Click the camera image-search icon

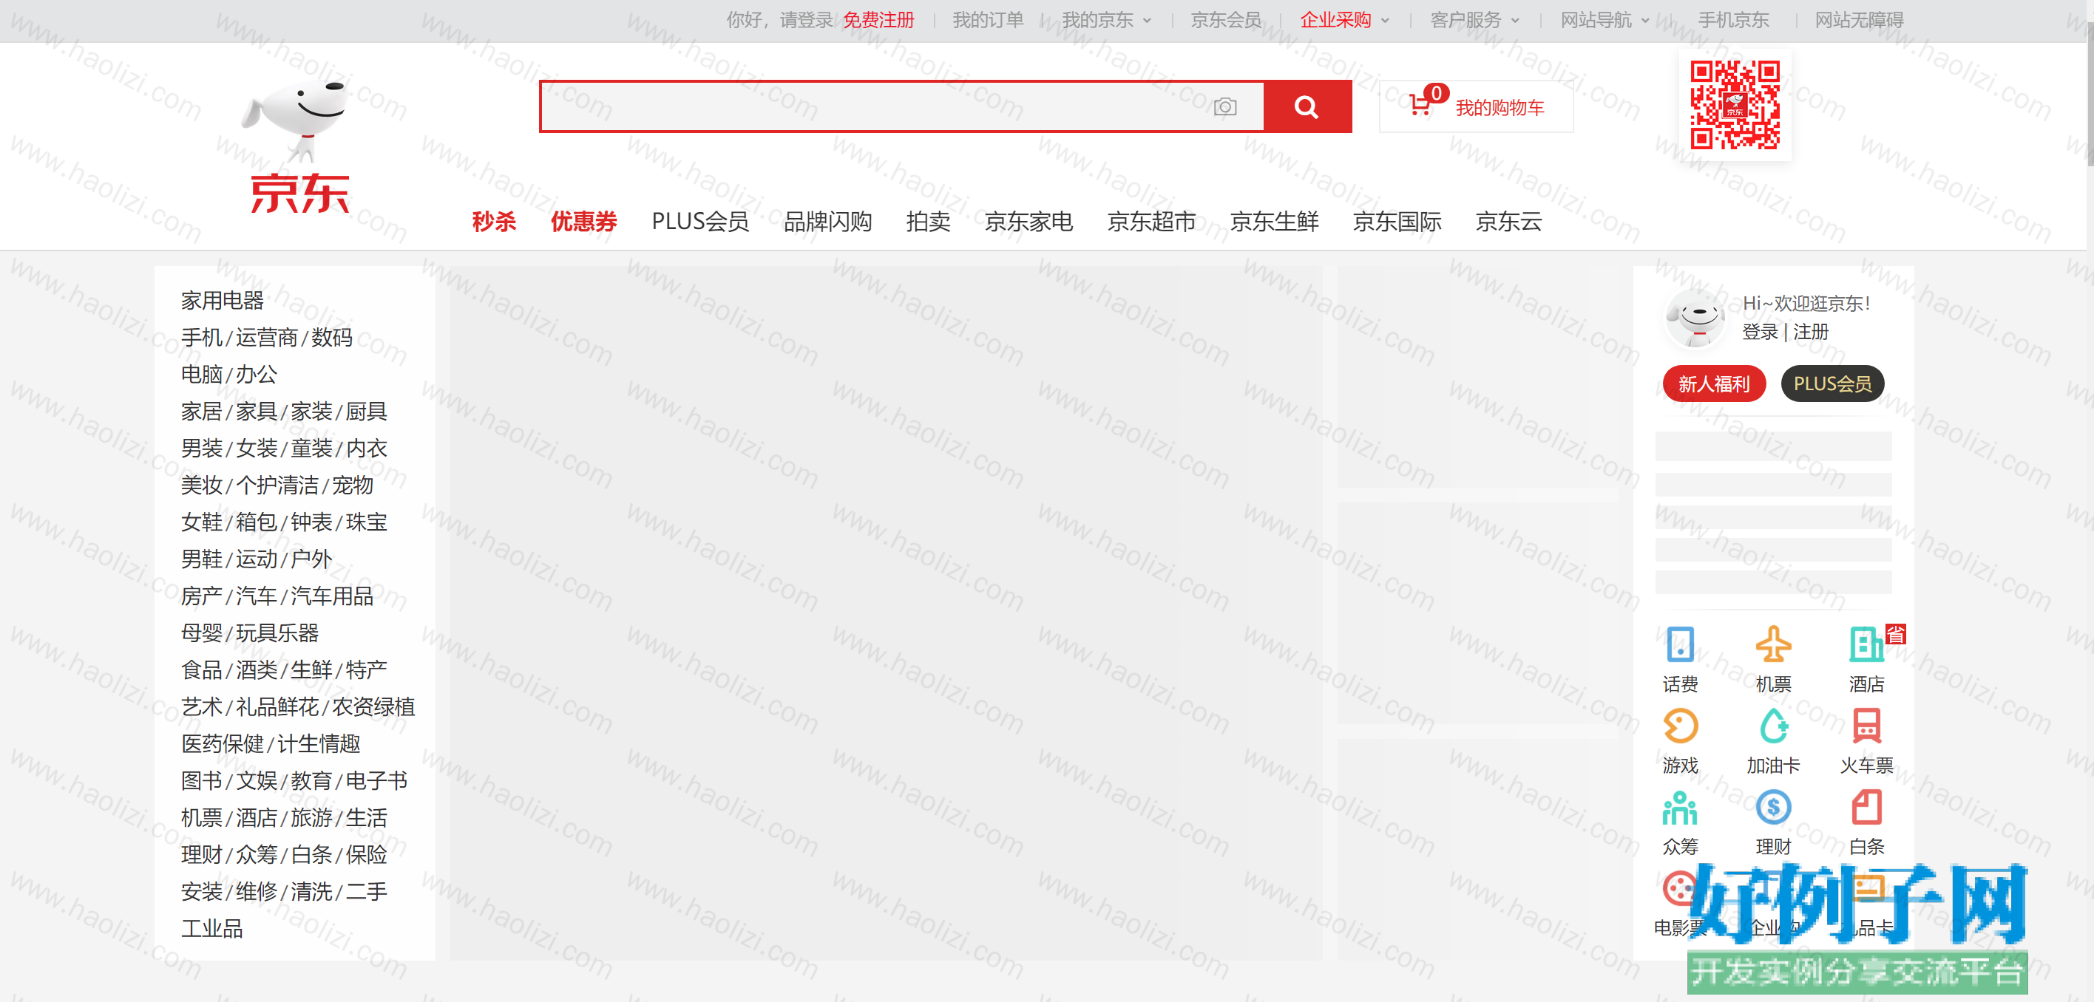[1225, 106]
